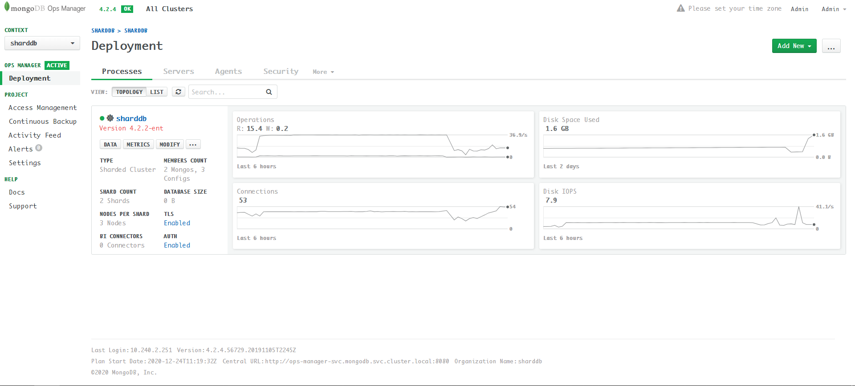This screenshot has height=386, width=855.
Task: Click the search magnifier icon
Action: pyautogui.click(x=269, y=92)
